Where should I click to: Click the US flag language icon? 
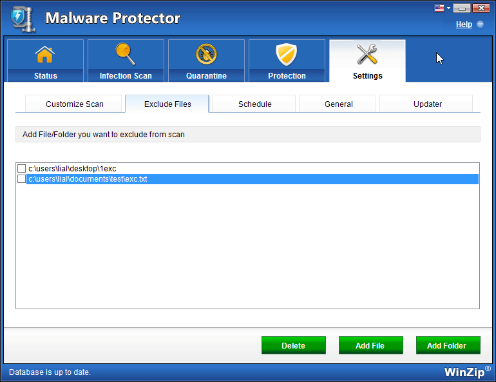pyautogui.click(x=440, y=8)
